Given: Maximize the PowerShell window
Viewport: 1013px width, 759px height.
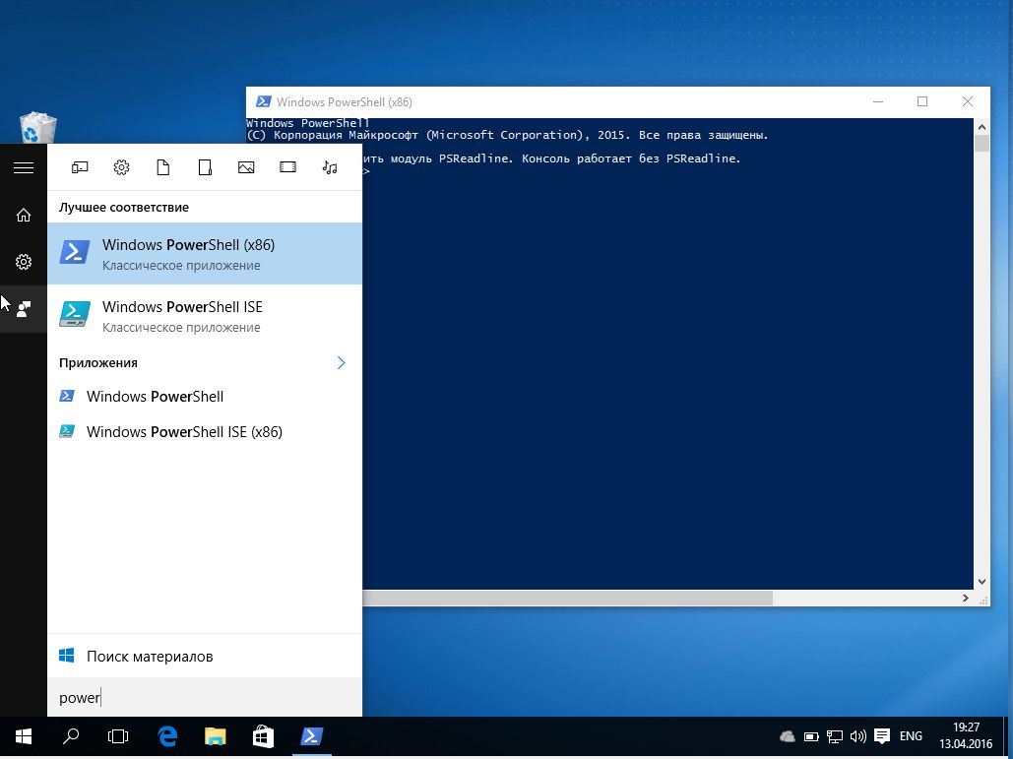Looking at the screenshot, I should click(x=922, y=101).
